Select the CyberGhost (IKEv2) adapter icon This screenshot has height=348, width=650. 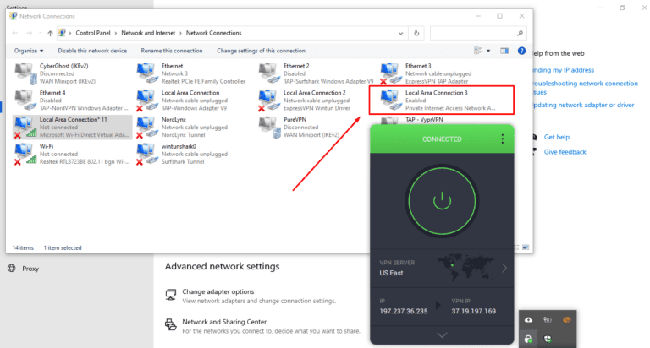click(x=25, y=71)
